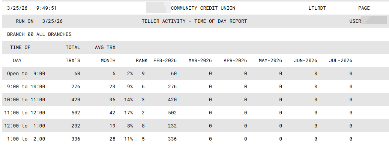Select the 11:00 to 12:00 row label
Image resolution: width=389 pixels, height=145 pixels.
click(x=24, y=113)
